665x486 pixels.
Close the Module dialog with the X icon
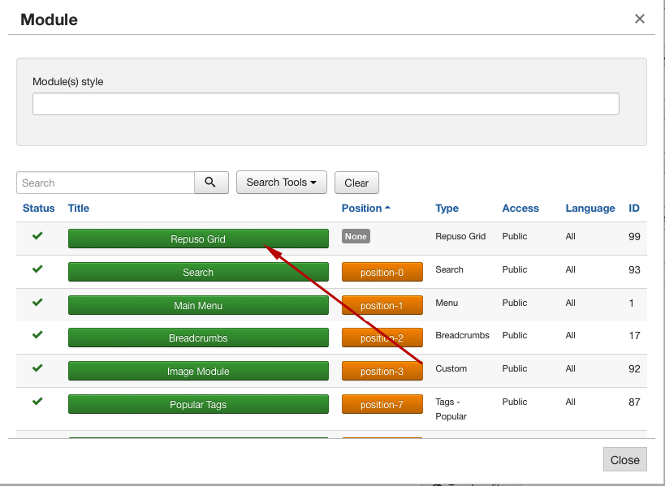640,19
